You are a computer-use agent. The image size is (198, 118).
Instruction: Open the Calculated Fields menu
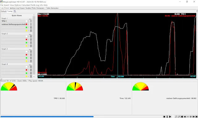coord(28,5)
